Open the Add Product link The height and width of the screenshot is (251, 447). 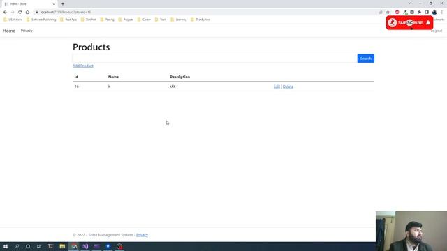pos(83,66)
